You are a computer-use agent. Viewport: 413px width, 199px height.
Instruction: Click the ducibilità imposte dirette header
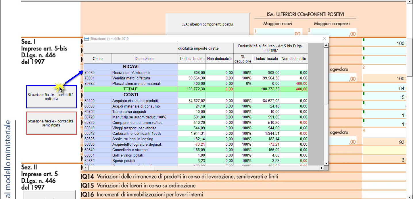click(x=205, y=48)
